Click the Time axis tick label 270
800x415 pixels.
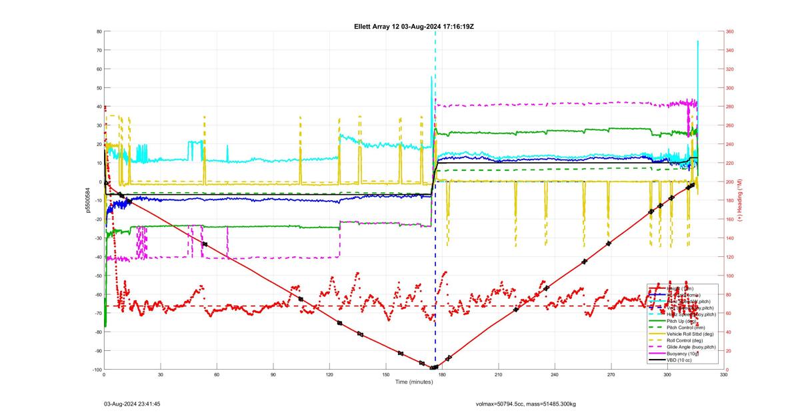click(x=611, y=375)
